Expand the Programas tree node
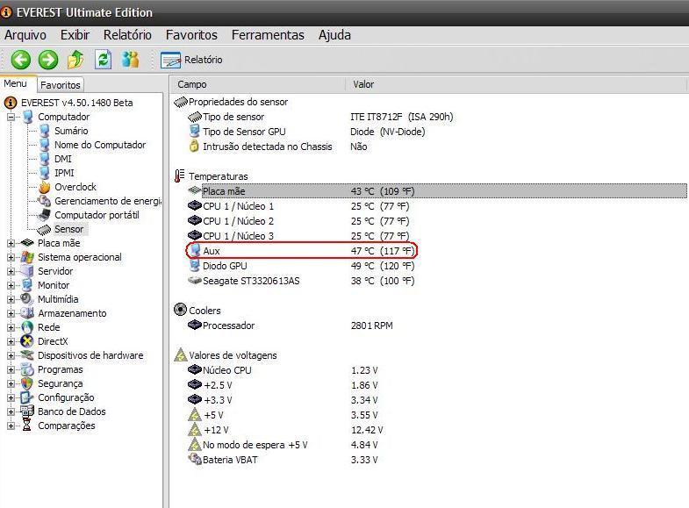689x508 pixels. (11, 369)
